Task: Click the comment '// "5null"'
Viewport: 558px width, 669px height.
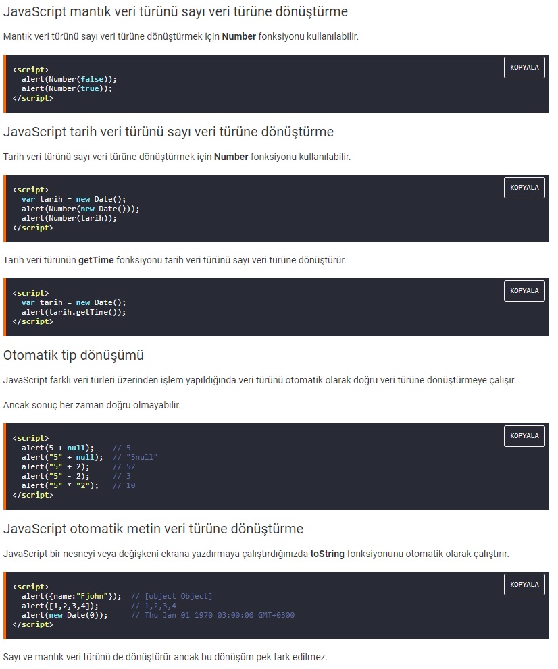Action: tap(135, 458)
